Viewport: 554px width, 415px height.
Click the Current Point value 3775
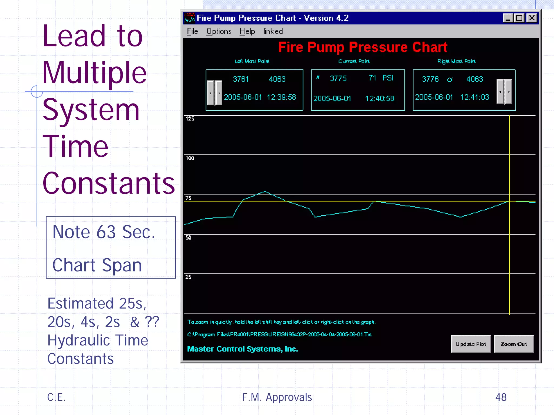tap(338, 78)
